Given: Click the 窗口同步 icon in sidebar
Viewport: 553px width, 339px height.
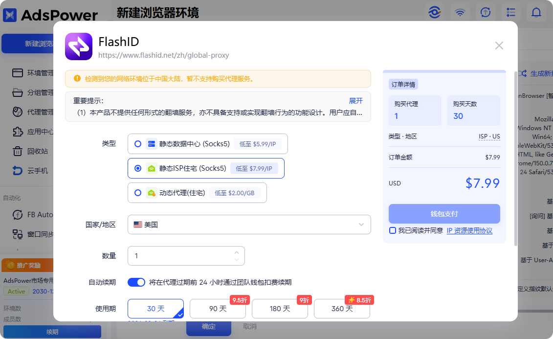Looking at the screenshot, I should click(x=17, y=234).
